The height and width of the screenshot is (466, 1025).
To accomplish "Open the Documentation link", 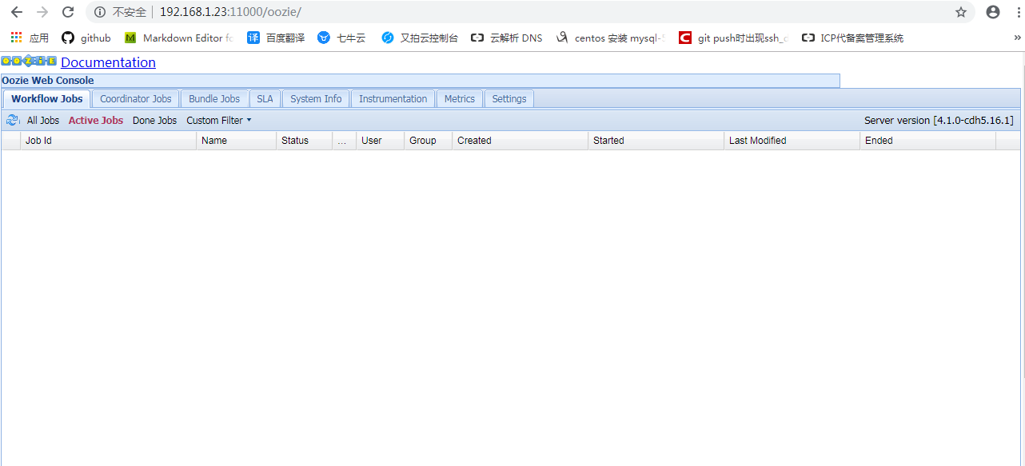I will pos(107,62).
